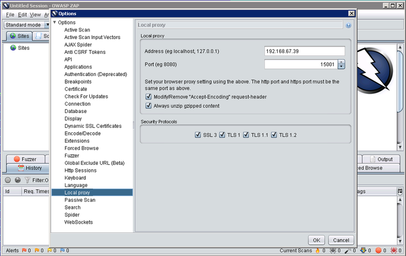The height and width of the screenshot is (256, 406).
Task: Collapse the Options tree root node
Action: click(55, 22)
